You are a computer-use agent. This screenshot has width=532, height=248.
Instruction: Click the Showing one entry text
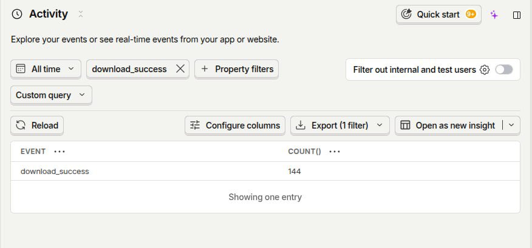point(265,197)
